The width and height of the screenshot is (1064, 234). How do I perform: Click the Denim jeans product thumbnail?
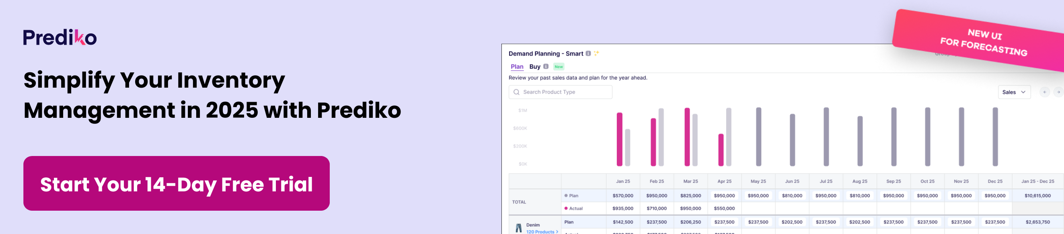(518, 228)
